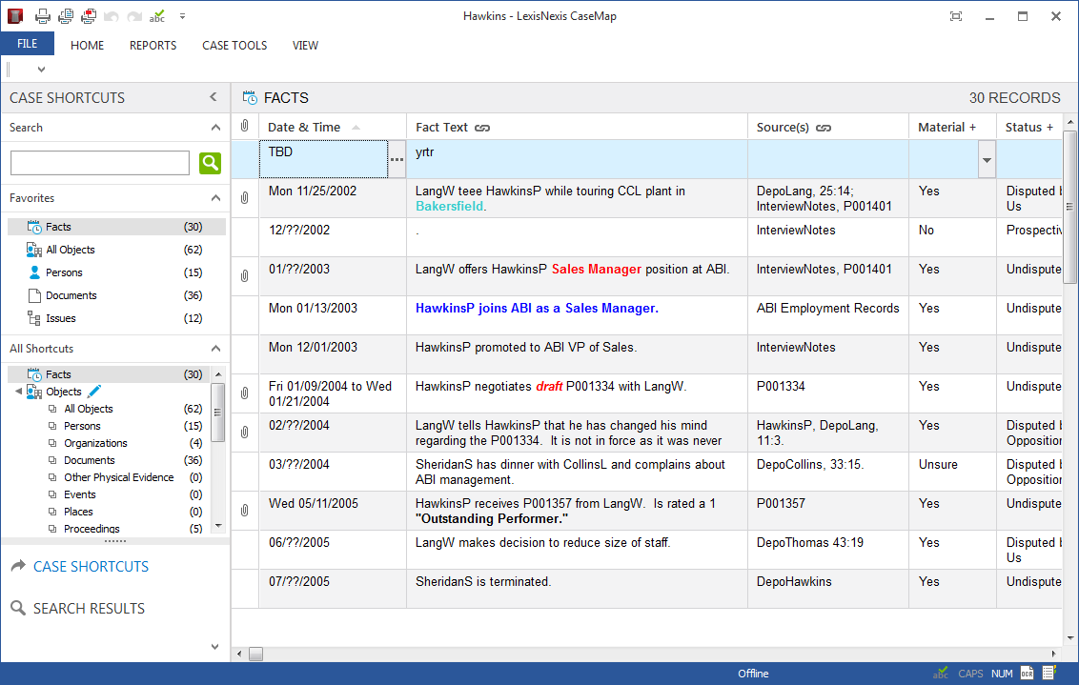The width and height of the screenshot is (1079, 685).
Task: Click the fact 'SheridanS is terminated.'
Action: [x=483, y=582]
